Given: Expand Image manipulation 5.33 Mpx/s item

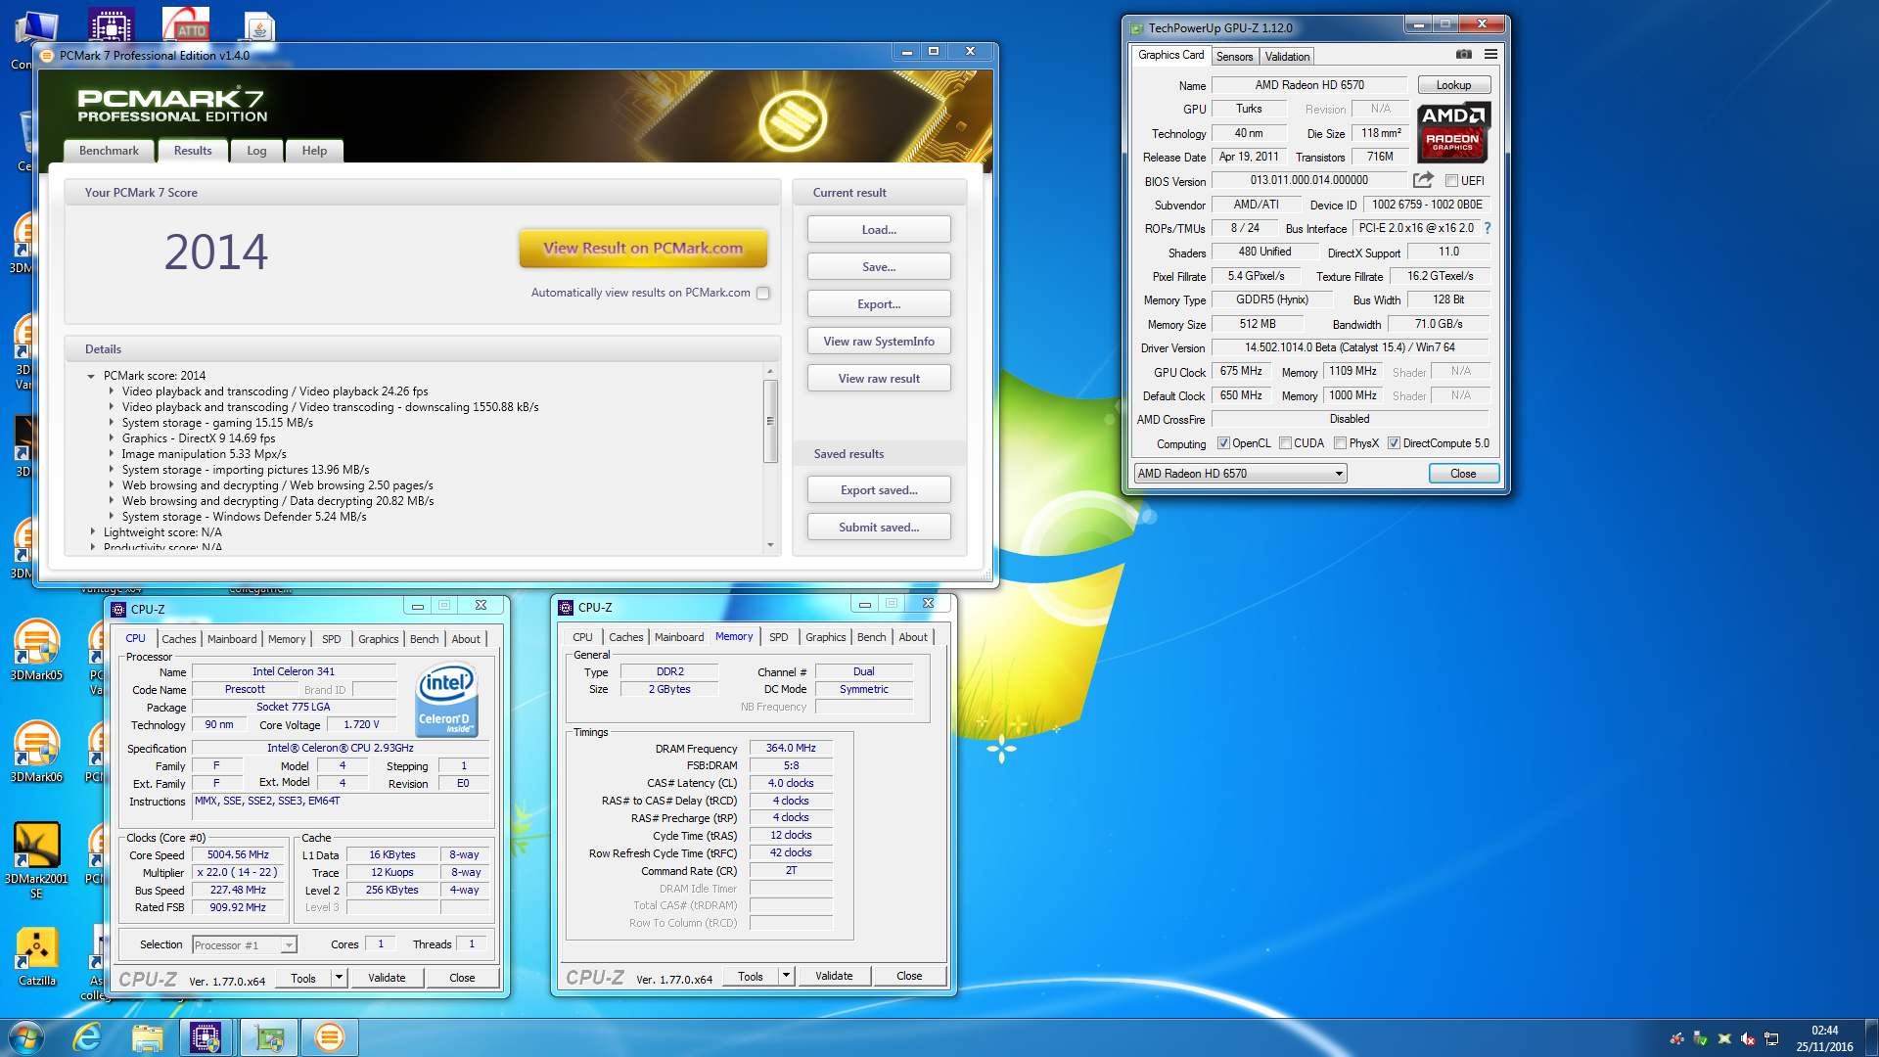Looking at the screenshot, I should (111, 454).
